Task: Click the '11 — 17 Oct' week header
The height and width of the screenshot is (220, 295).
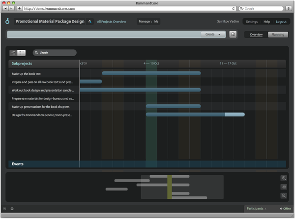Action: coord(228,63)
